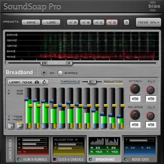The height and width of the screenshot is (164, 164).
Task: Click the T: 28 readout in Broadband preview
Action: pos(111,148)
